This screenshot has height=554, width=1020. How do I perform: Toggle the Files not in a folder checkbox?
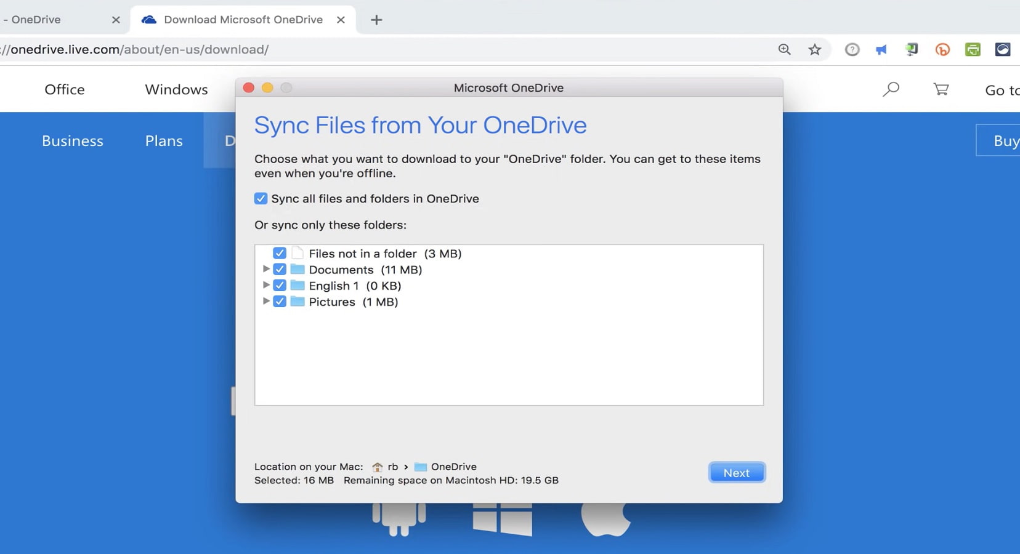coord(280,253)
